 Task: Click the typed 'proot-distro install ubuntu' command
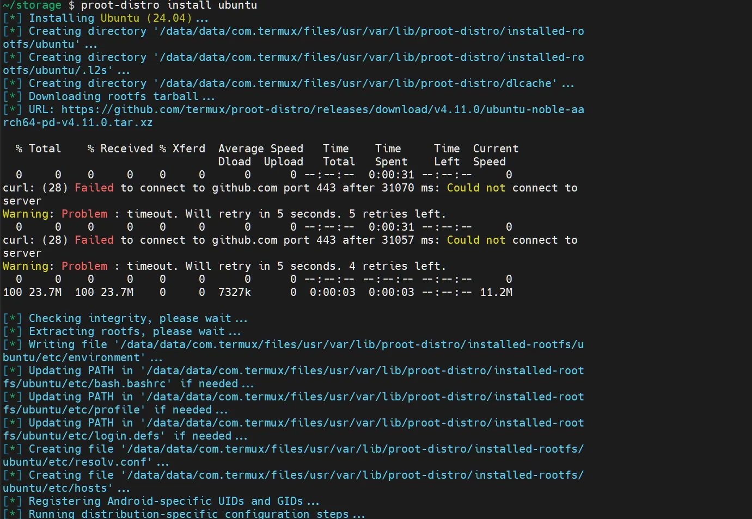point(169,5)
